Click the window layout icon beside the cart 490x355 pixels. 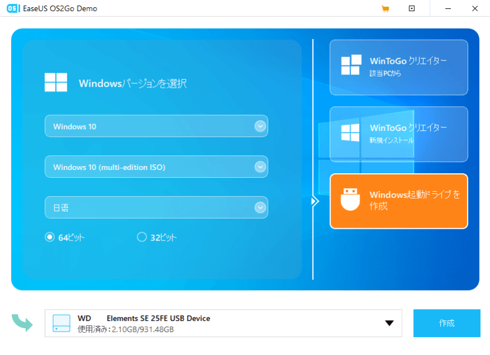pos(412,8)
